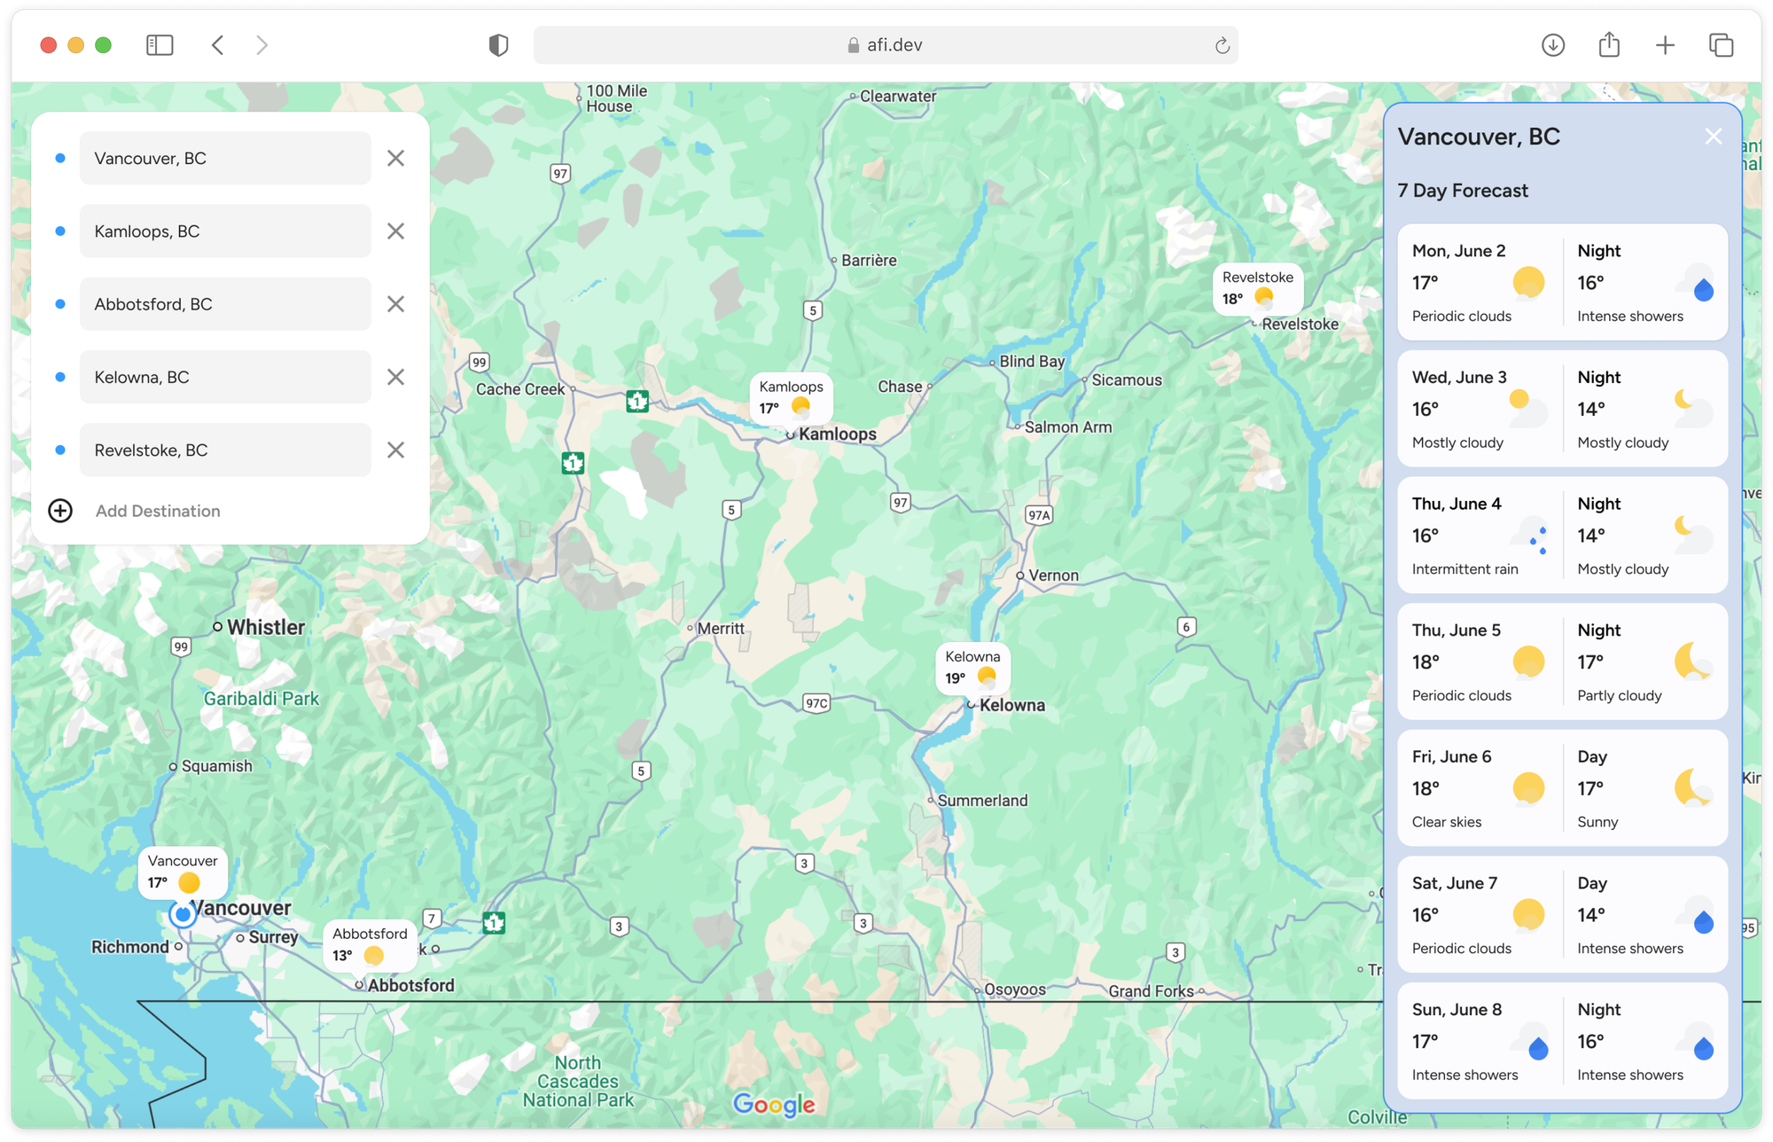The image size is (1773, 1142).
Task: Click the Kamloops weather marker on the map
Action: coord(790,399)
